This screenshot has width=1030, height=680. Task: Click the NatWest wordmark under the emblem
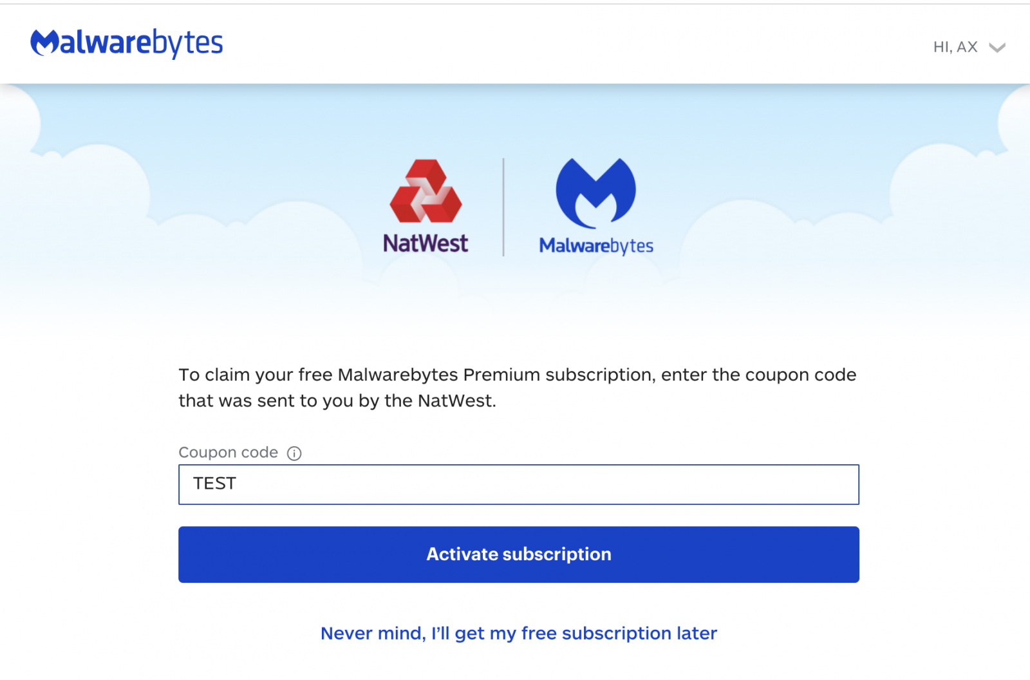point(426,243)
